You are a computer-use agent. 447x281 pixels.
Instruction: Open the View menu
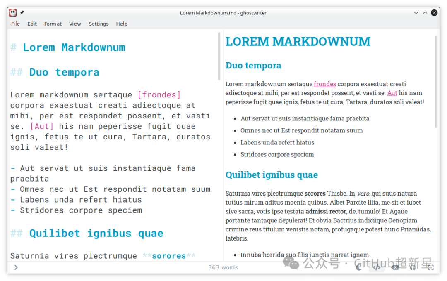coord(75,24)
